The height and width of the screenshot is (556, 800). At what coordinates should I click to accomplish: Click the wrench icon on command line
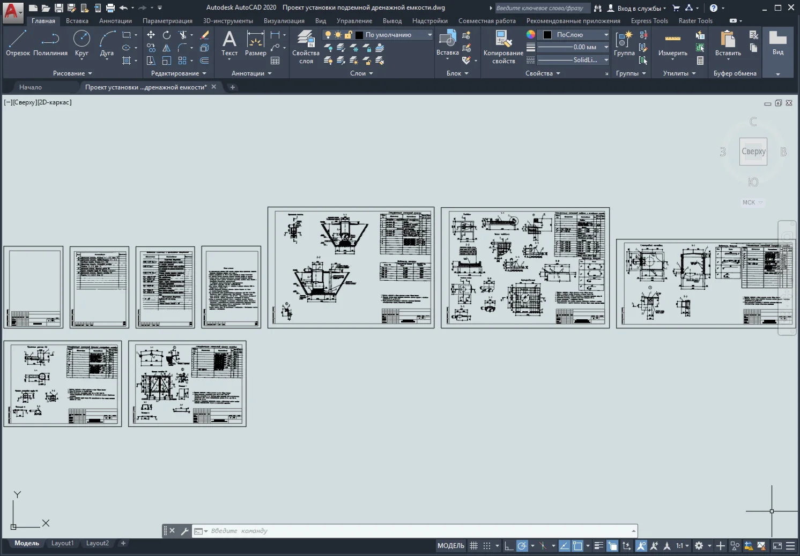coord(184,531)
